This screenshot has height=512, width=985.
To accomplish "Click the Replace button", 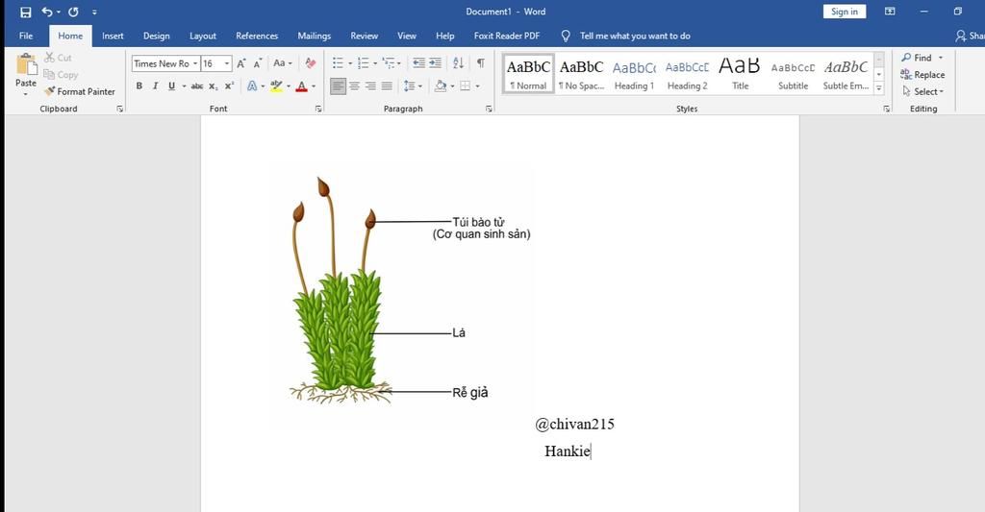I will [x=922, y=74].
